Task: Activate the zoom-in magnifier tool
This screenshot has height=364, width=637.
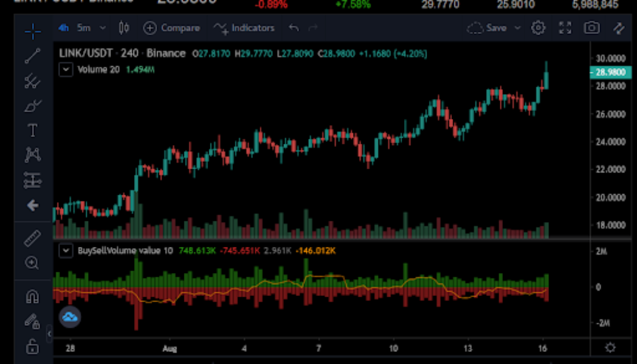Action: pos(33,263)
